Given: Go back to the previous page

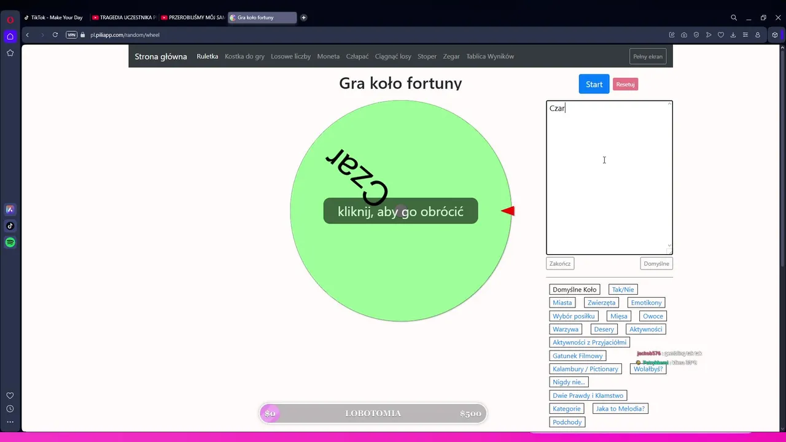Looking at the screenshot, I should click(x=28, y=35).
